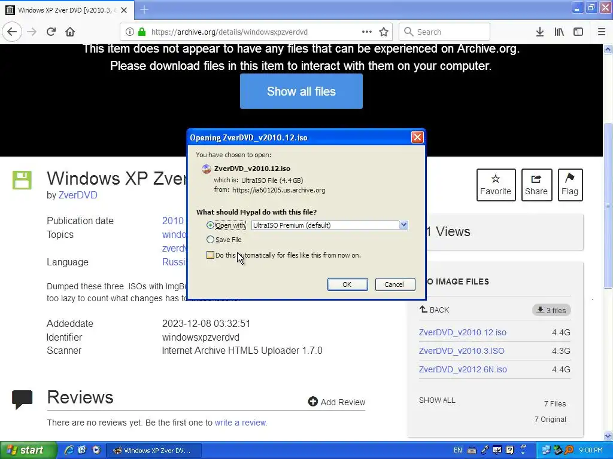The height and width of the screenshot is (459, 613).
Task: Click the vertical scrollbar thumb
Action: click(608, 206)
